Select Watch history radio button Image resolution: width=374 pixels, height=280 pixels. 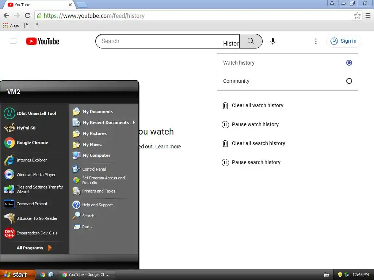(349, 63)
